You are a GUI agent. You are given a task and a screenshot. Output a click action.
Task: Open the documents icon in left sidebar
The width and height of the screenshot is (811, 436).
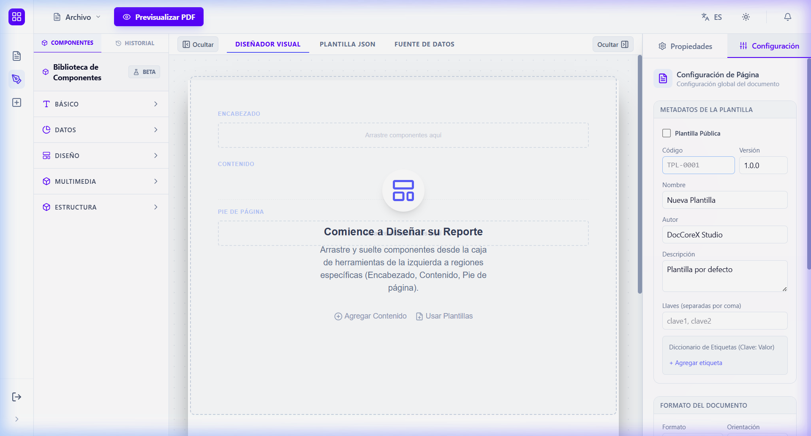[x=16, y=56]
